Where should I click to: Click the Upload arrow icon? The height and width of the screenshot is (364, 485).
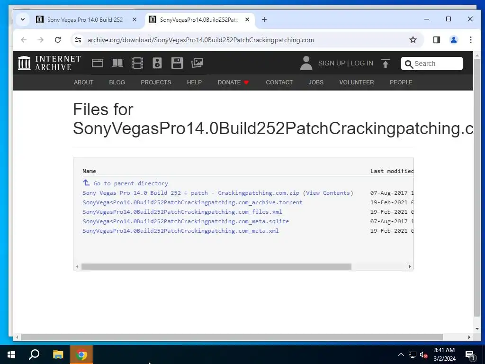[x=386, y=63]
